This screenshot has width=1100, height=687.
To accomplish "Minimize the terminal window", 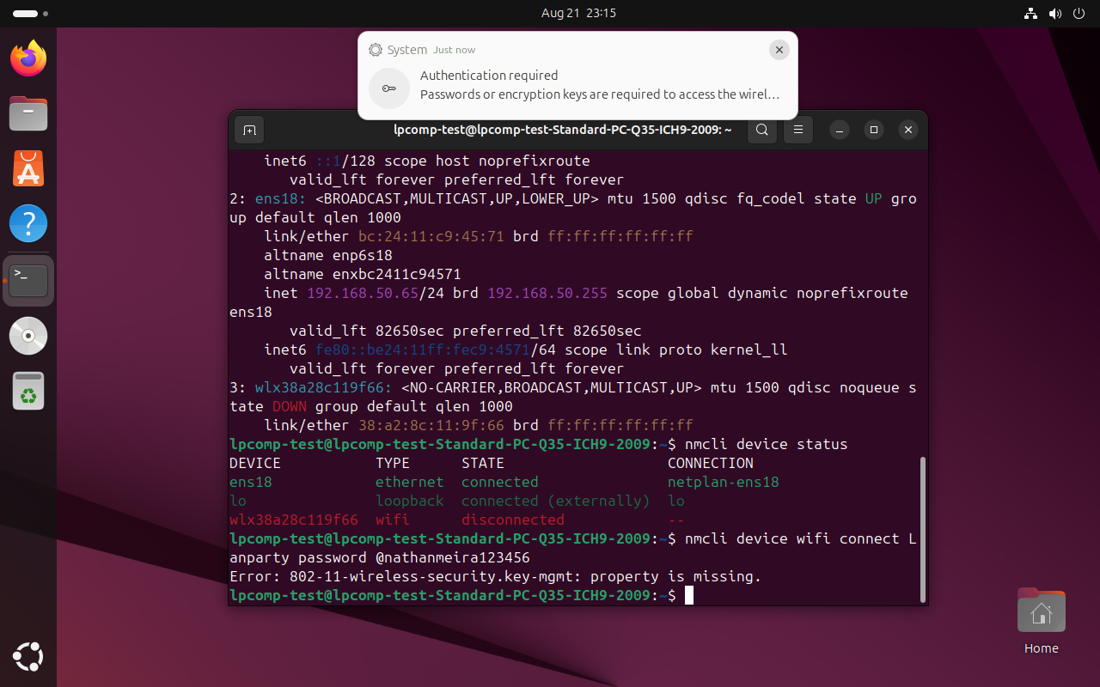I will (x=840, y=130).
